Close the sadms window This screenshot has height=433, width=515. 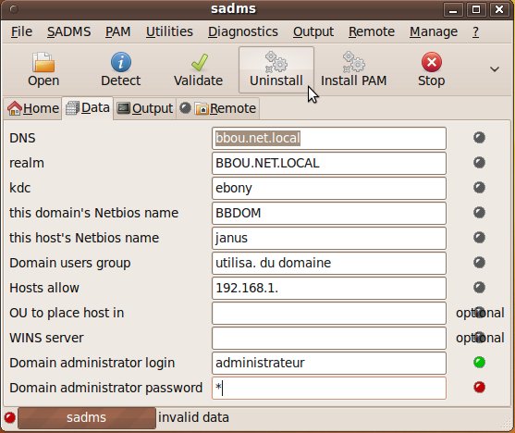click(x=499, y=9)
